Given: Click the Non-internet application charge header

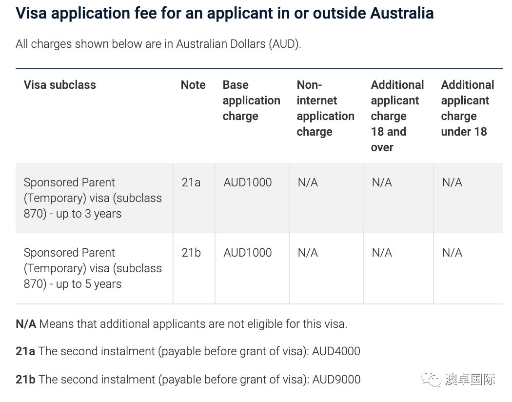Looking at the screenshot, I should [325, 108].
